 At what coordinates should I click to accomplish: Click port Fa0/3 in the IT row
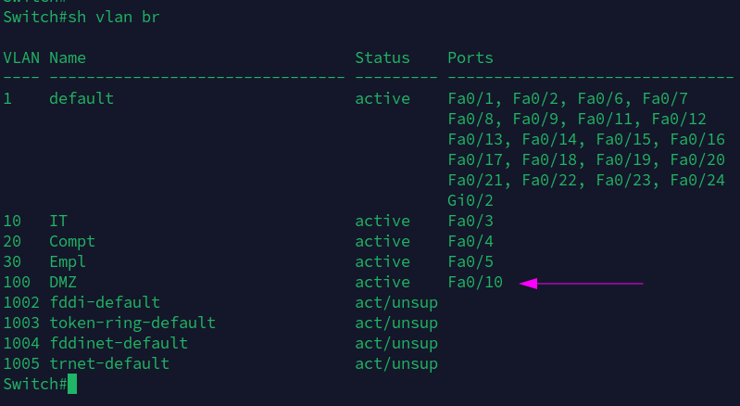coord(470,221)
